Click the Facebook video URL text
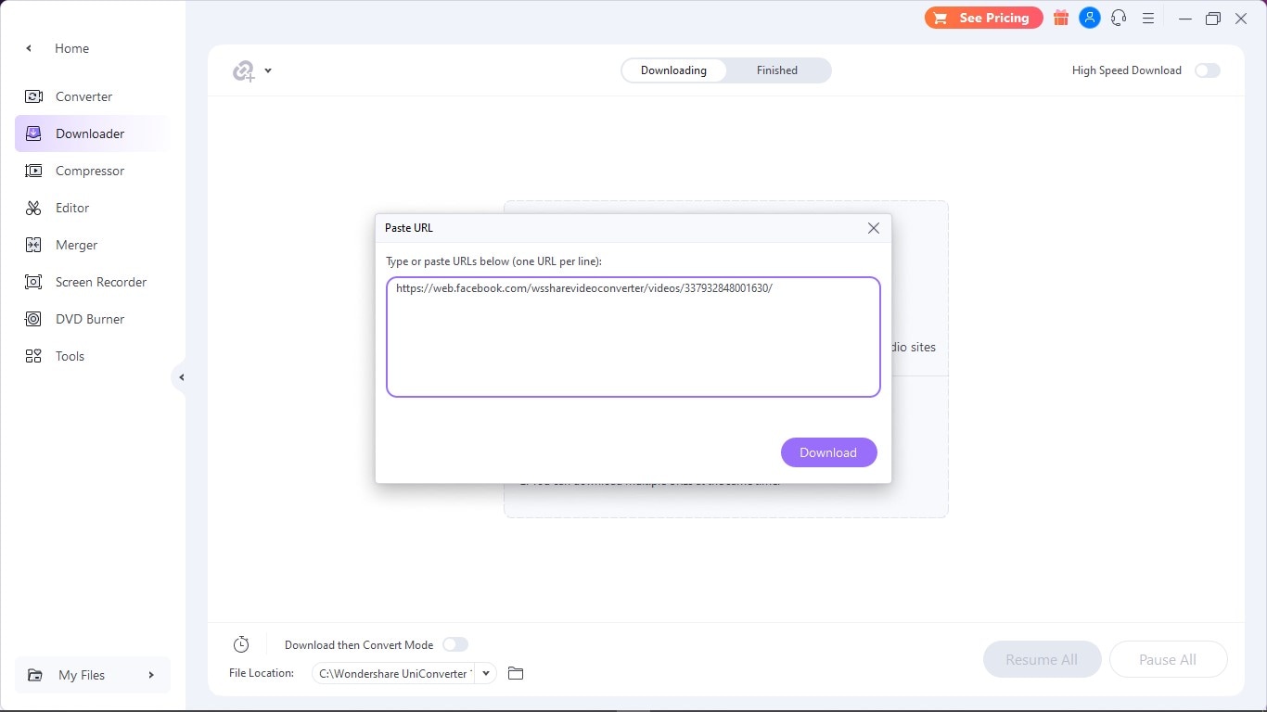 tap(584, 288)
